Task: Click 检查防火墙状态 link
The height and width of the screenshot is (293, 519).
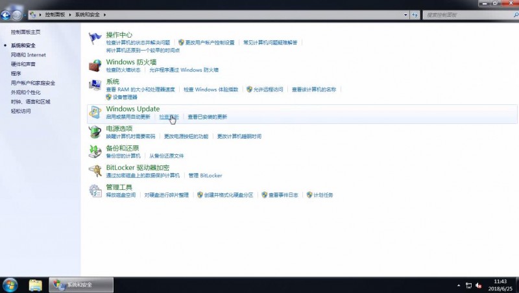Action: click(x=123, y=70)
